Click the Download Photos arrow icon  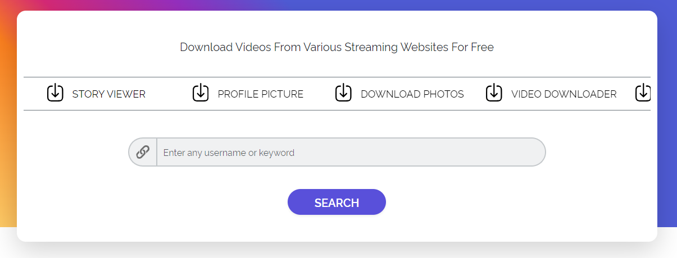point(343,93)
